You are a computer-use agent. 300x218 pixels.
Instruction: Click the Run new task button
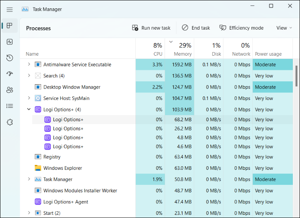coord(151,28)
